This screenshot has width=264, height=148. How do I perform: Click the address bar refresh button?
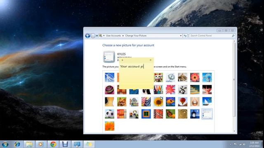185,36
